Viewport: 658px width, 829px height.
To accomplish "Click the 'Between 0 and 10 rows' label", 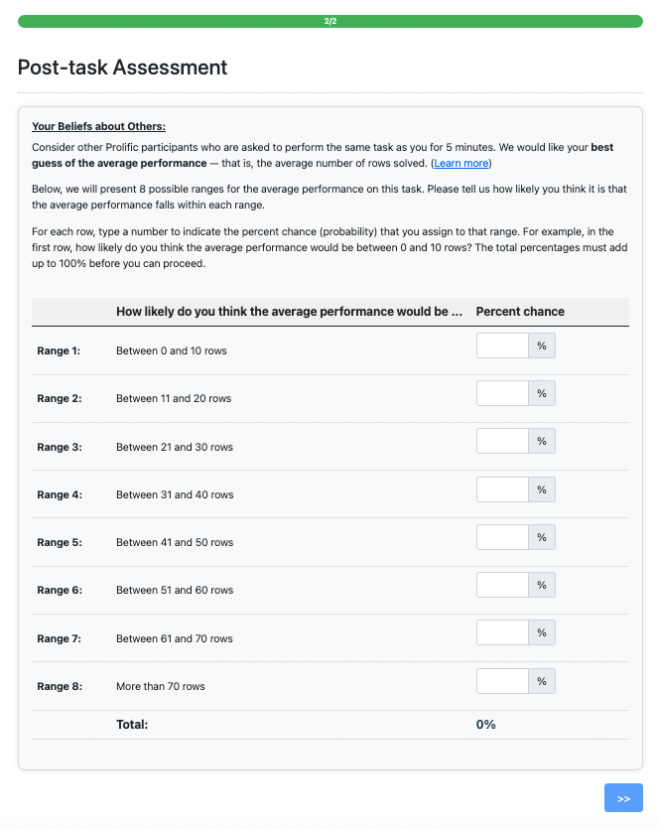I will pos(171,351).
